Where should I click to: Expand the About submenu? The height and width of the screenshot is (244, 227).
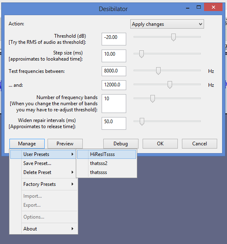(43, 228)
